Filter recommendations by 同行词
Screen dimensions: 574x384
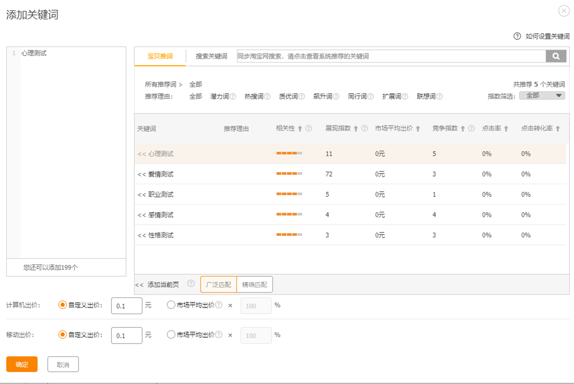[x=357, y=96]
